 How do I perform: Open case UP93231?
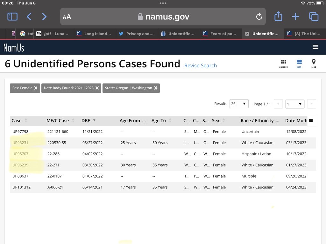(x=20, y=143)
